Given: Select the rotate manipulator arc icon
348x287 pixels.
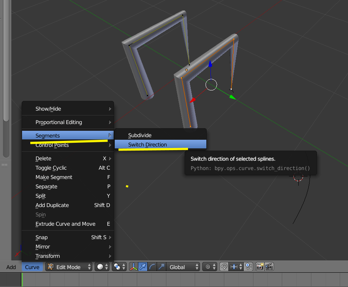Looking at the screenshot, I should point(152,267).
